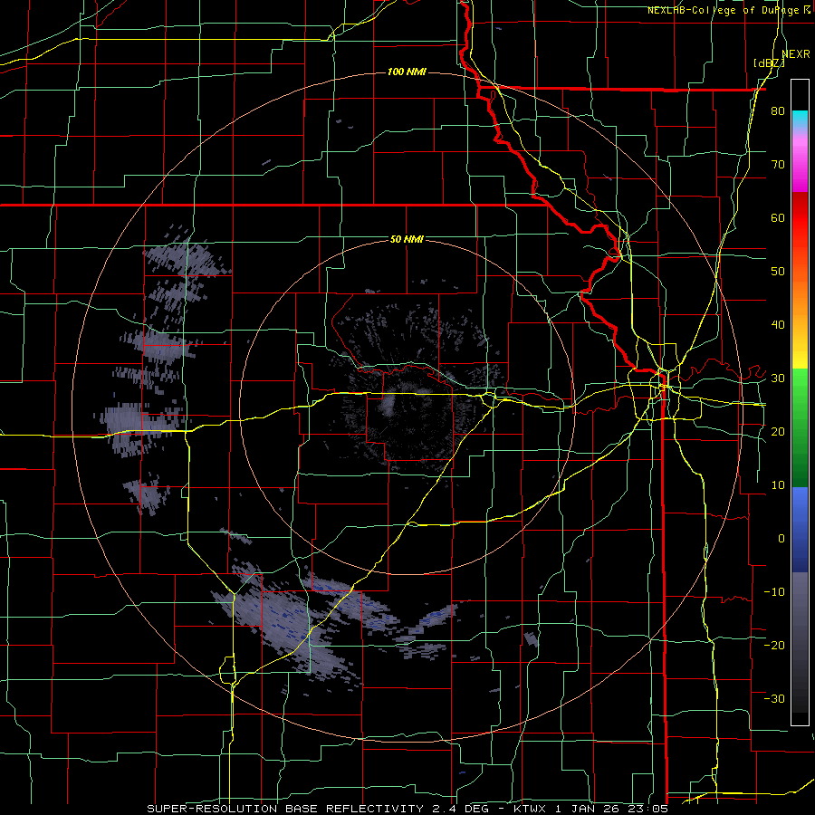The image size is (815, 815).
Task: Click the 30 value on the dBZ scale
Action: pos(778,378)
